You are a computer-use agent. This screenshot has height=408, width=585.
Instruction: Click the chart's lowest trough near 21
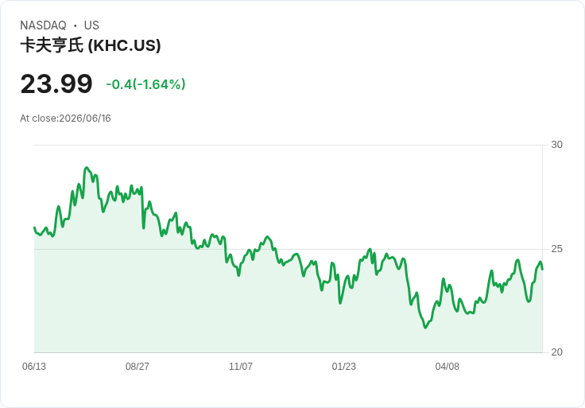pyautogui.click(x=425, y=328)
